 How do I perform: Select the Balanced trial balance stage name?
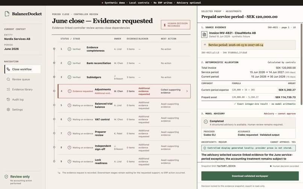(104, 105)
